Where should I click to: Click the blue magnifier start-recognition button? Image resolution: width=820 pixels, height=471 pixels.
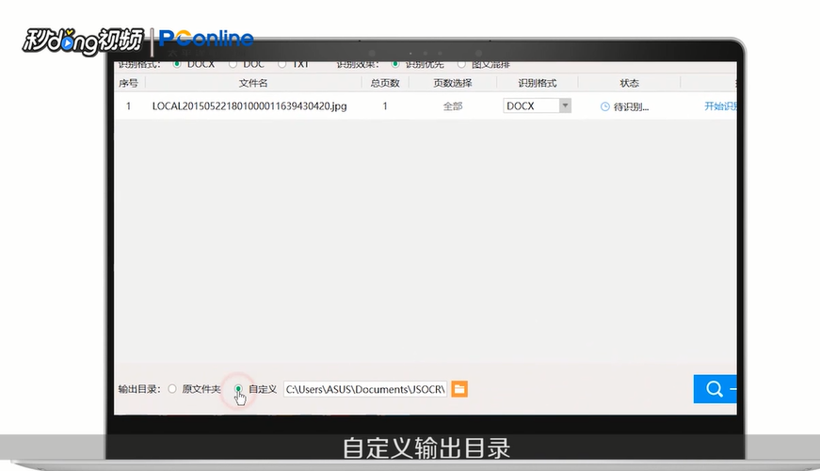click(x=715, y=389)
